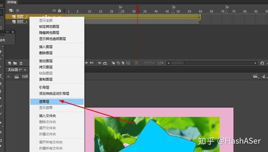The image size is (268, 152).
Task: Click the new folder icon below the timeline
Action: 15,63
